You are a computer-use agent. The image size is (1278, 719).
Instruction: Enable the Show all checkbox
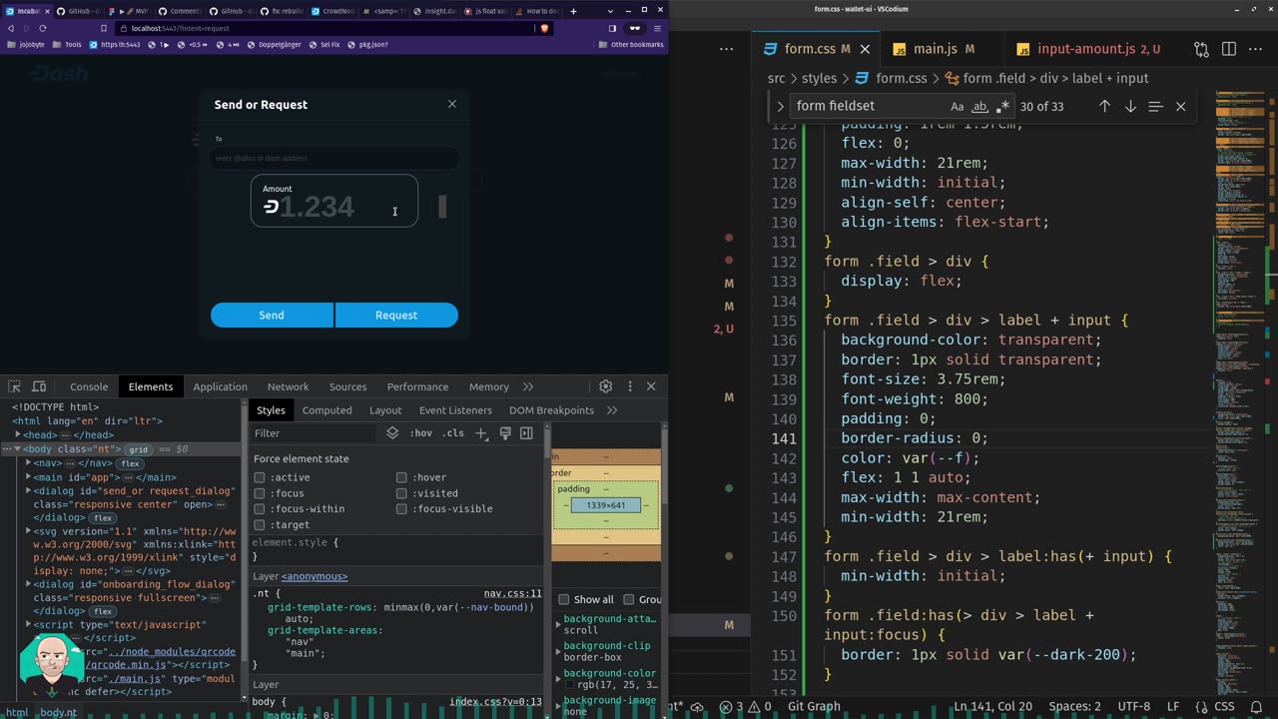click(x=564, y=599)
